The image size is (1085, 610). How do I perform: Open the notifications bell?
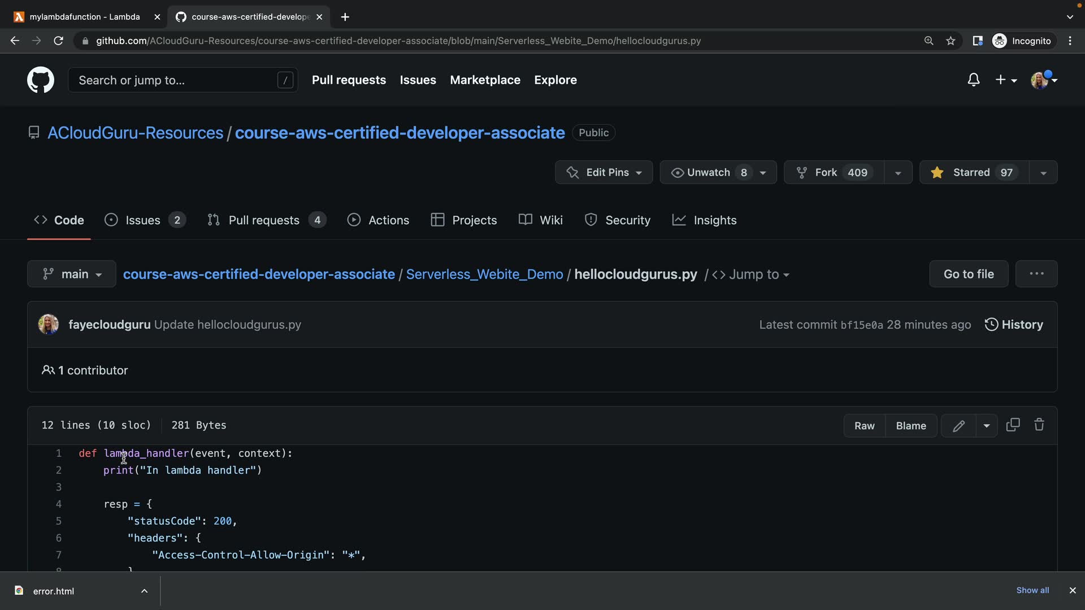pos(973,80)
